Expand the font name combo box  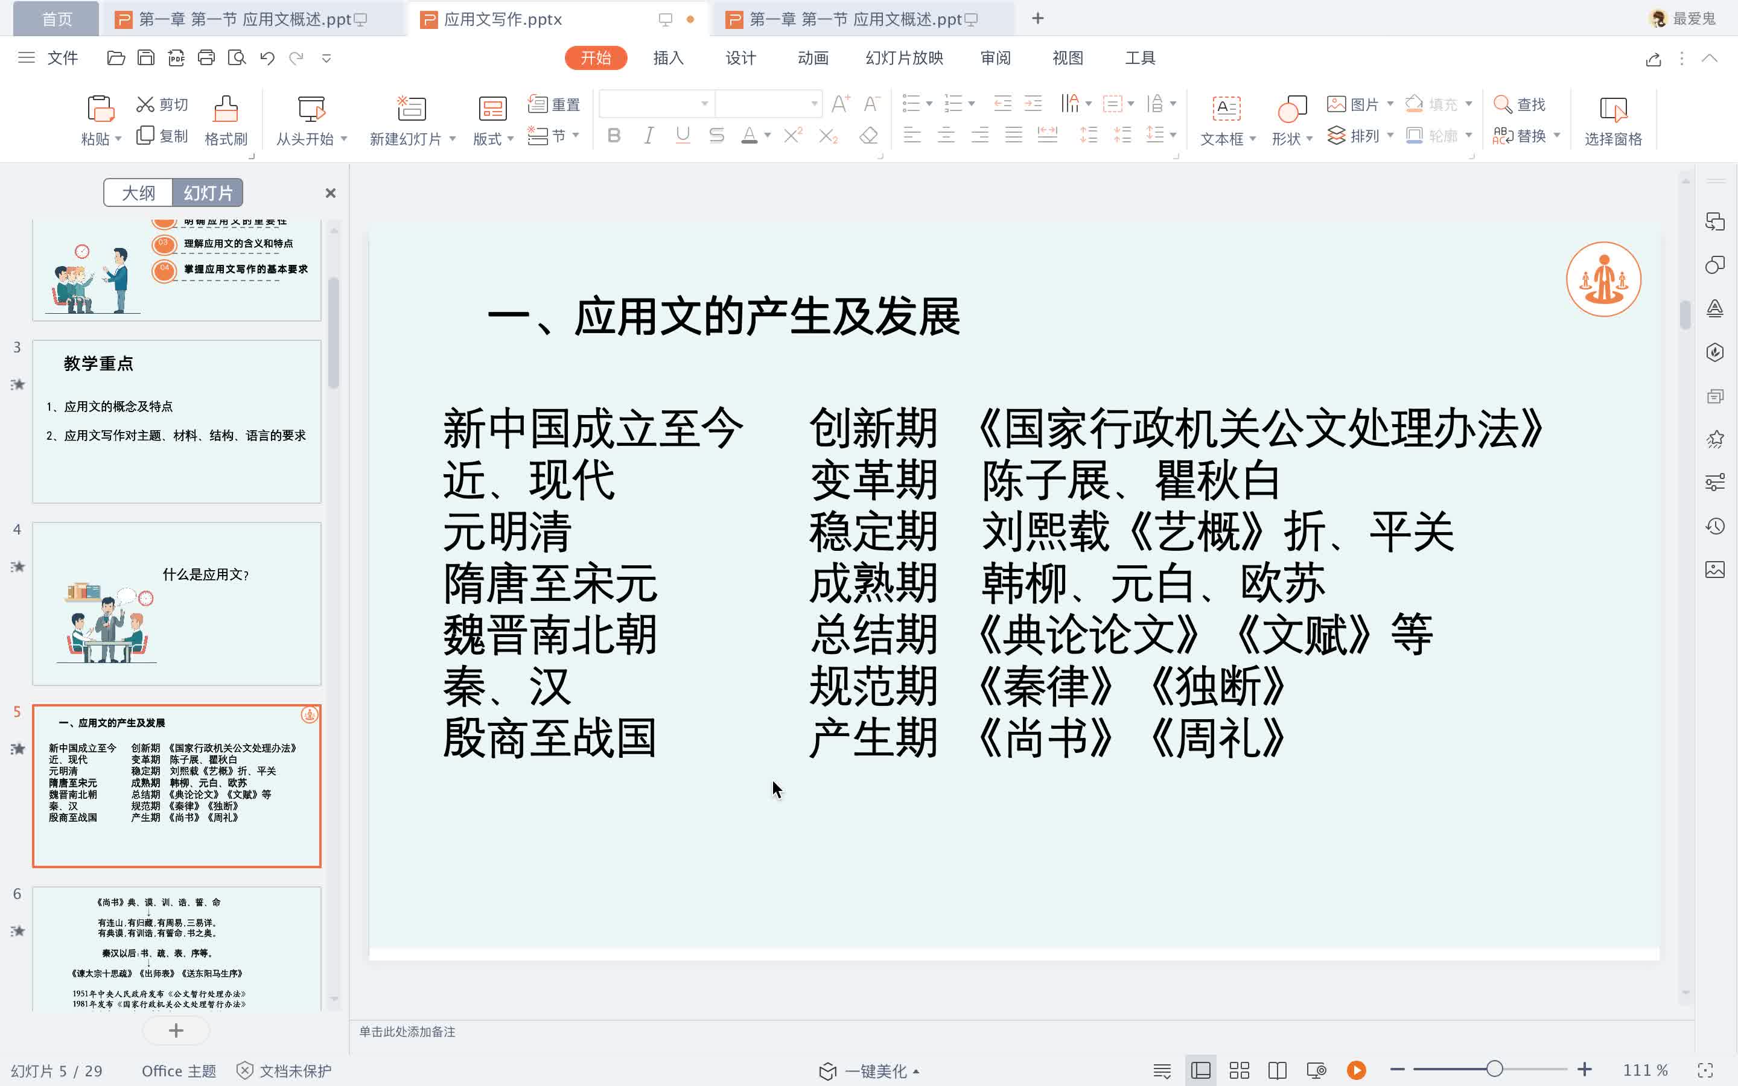[x=704, y=104]
